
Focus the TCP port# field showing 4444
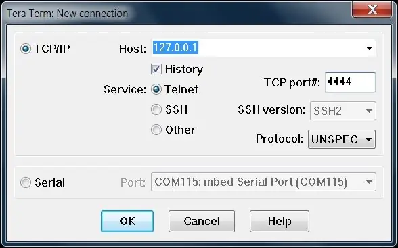click(350, 82)
